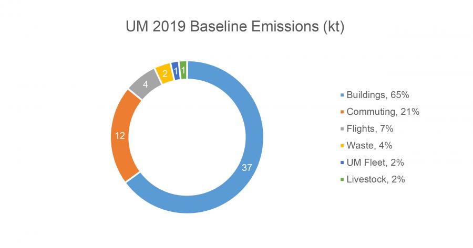Click the data label 37 on the chart
473x248 pixels.
246,167
